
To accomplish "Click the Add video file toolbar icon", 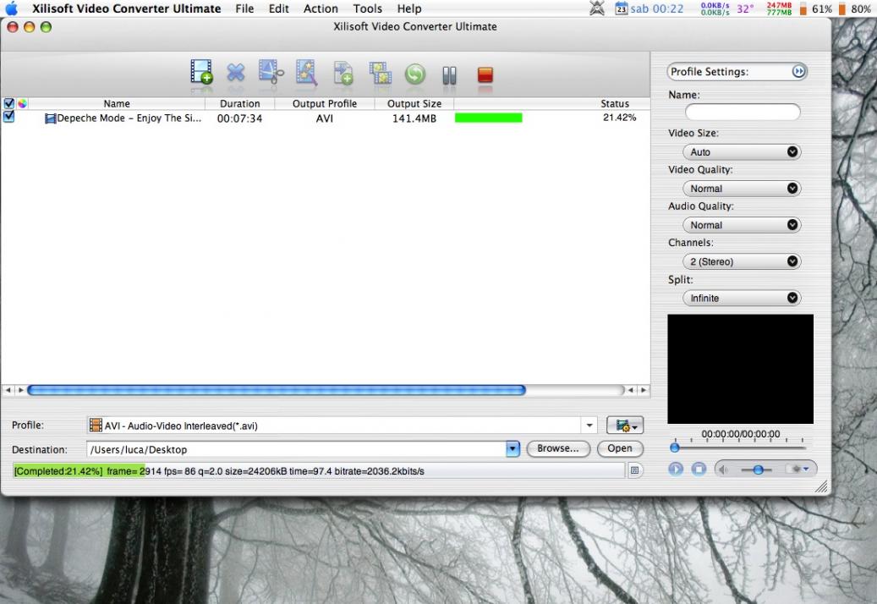I will click(201, 72).
